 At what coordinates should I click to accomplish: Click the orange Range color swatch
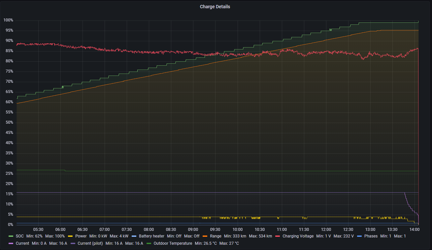[205, 236]
